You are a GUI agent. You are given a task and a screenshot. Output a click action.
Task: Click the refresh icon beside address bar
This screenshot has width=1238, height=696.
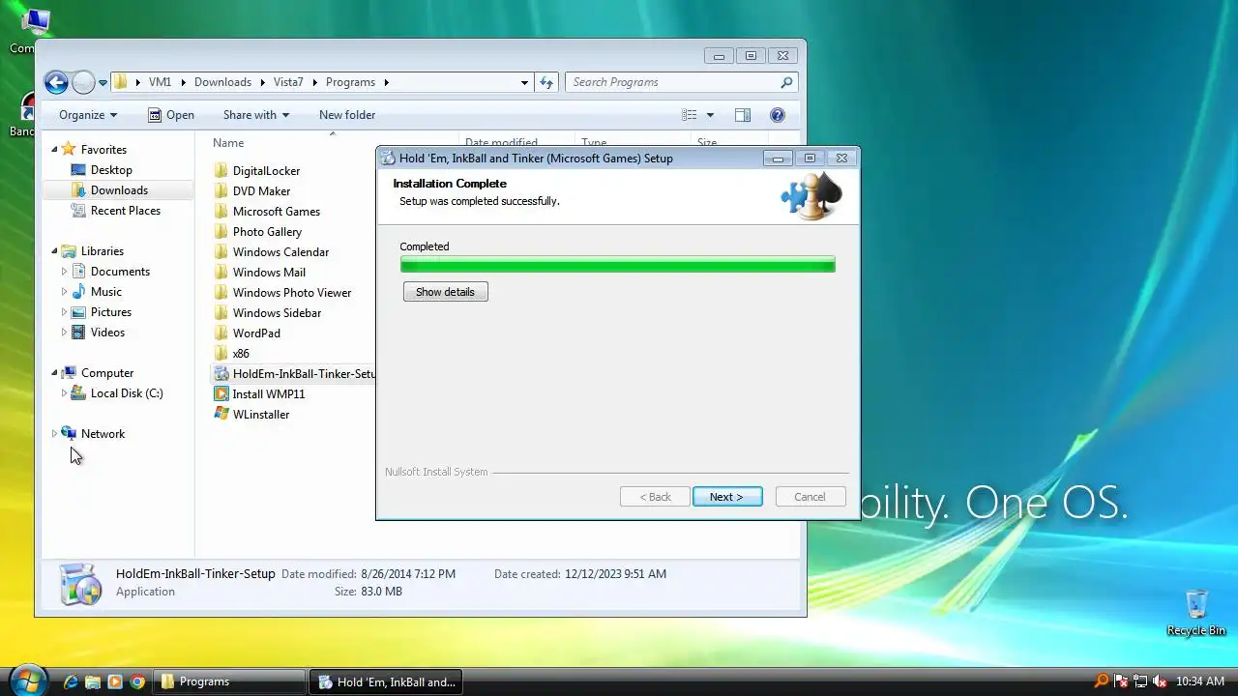[546, 82]
